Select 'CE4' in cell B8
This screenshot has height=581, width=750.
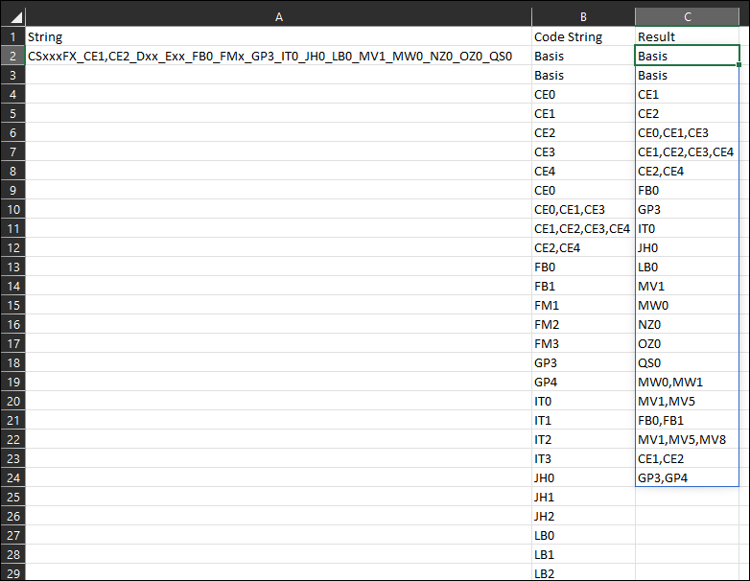coord(583,172)
